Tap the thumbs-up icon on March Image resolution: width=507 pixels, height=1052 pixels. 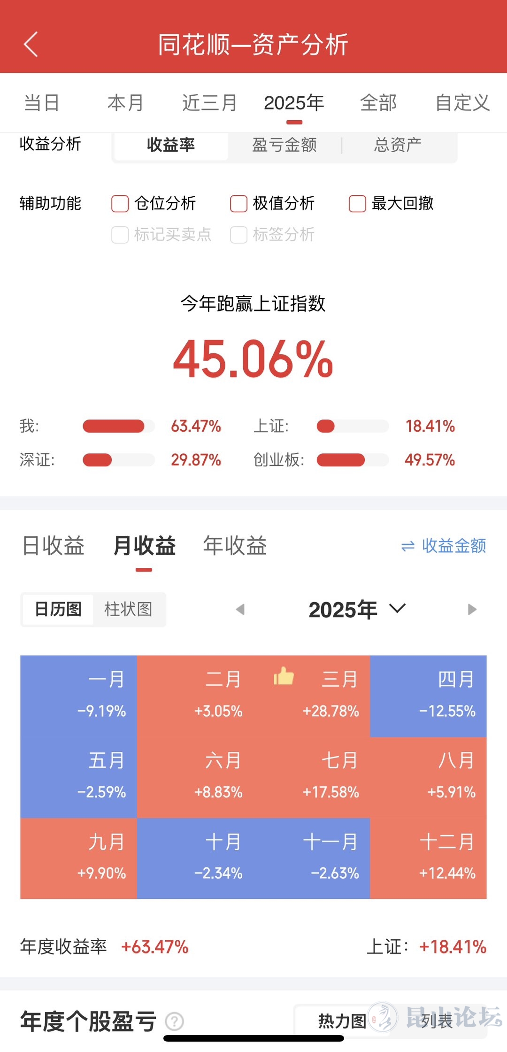click(x=284, y=676)
